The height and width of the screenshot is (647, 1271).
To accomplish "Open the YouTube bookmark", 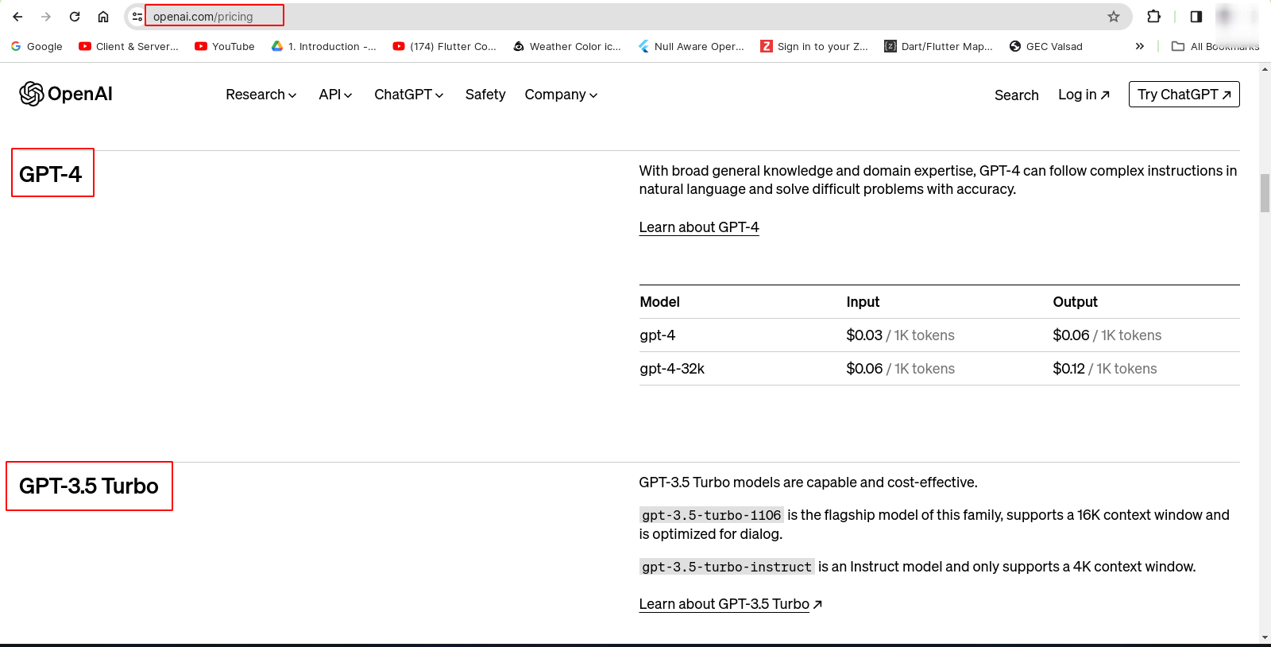I will click(225, 46).
